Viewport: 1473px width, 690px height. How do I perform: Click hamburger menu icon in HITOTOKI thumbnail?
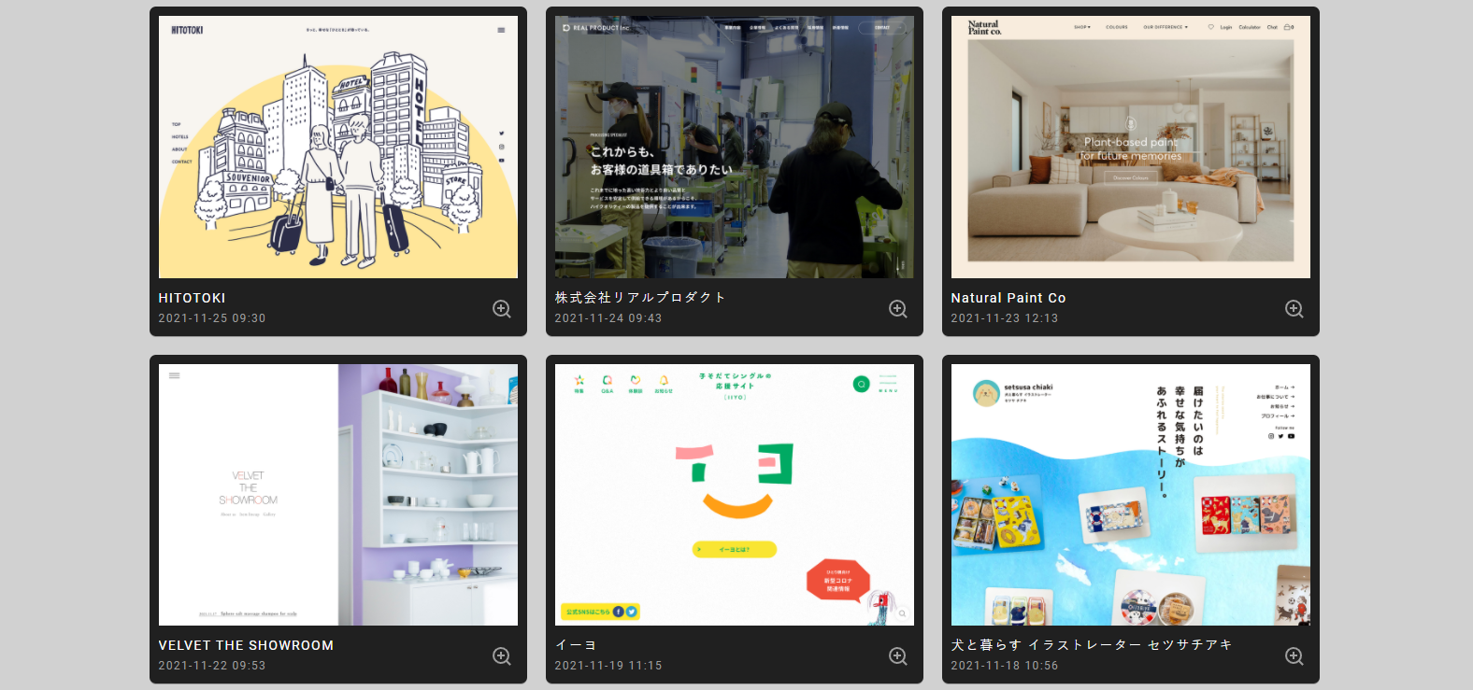pos(501,30)
